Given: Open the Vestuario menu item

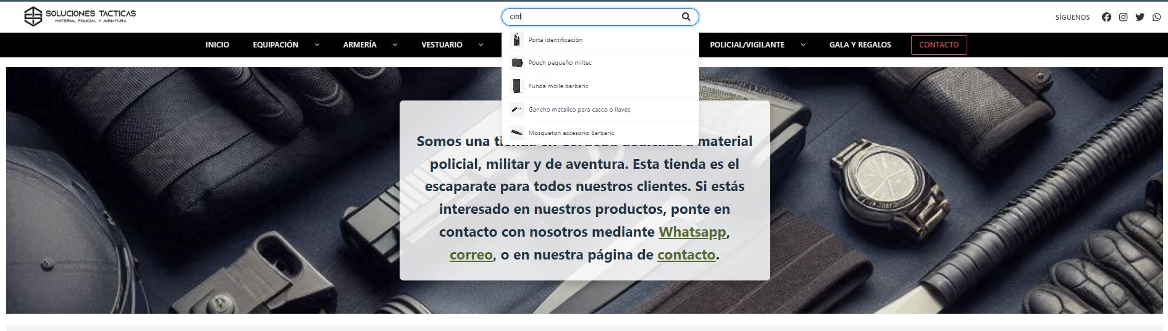Looking at the screenshot, I should click(x=442, y=45).
